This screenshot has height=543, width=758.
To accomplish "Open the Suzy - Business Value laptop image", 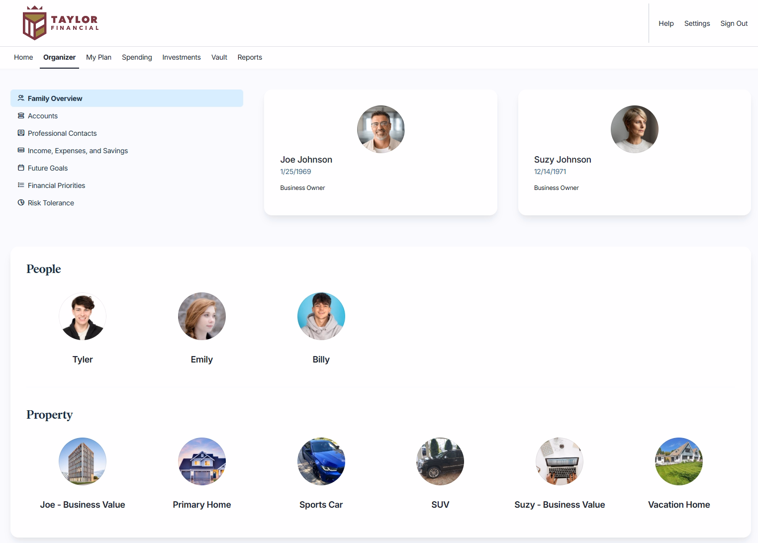I will click(560, 461).
